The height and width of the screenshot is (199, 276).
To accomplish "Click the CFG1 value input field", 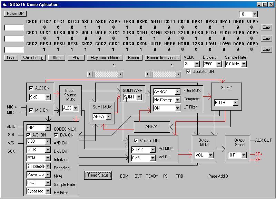I will point(14,39).
